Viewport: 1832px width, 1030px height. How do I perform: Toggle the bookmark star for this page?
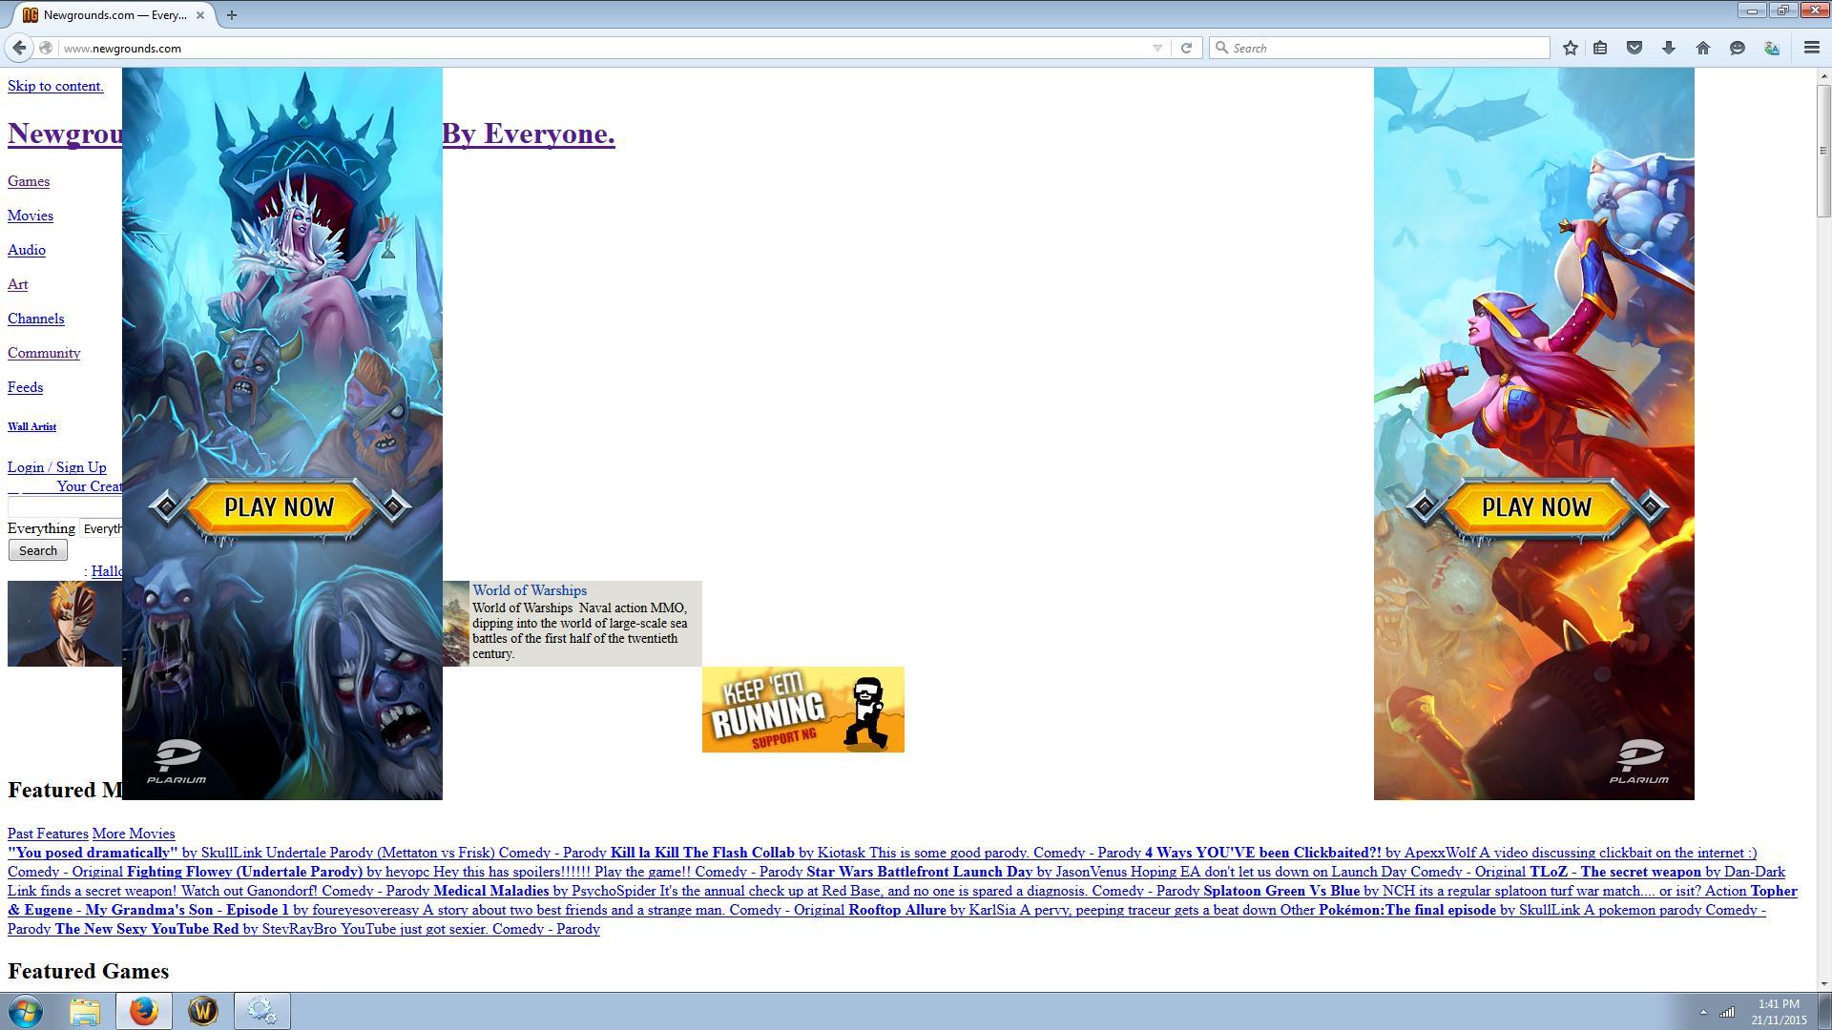1570,48
